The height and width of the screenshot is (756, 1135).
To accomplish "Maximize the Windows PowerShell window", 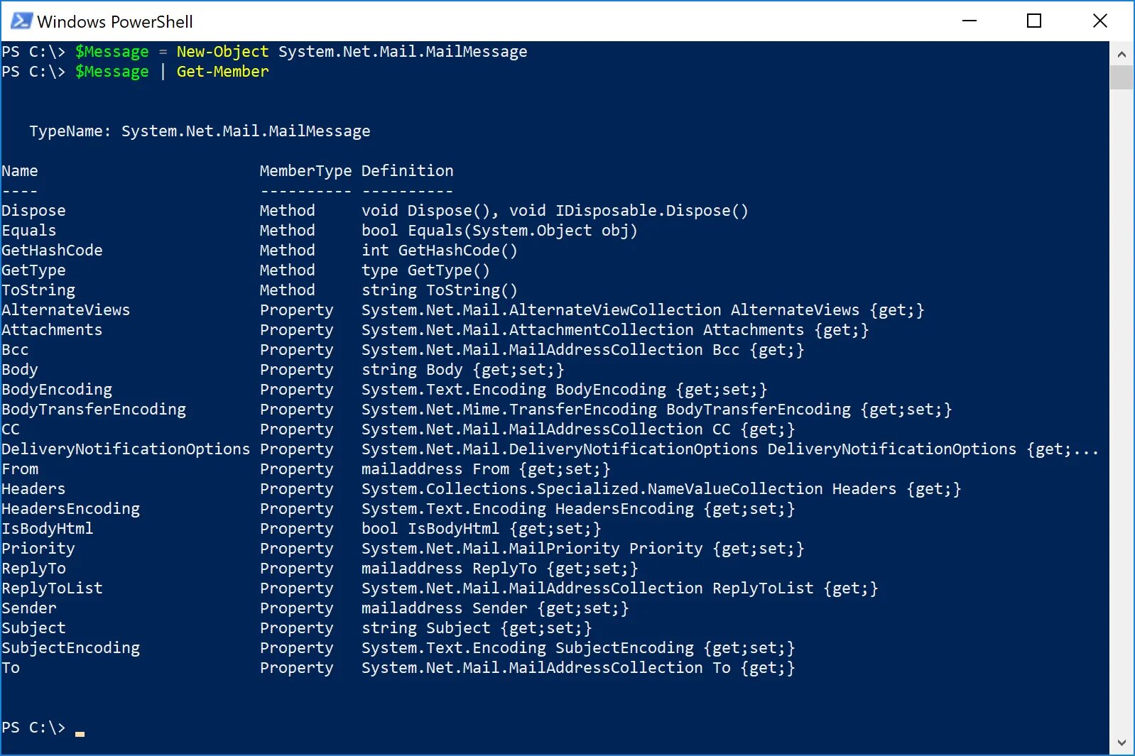I will tap(1034, 21).
